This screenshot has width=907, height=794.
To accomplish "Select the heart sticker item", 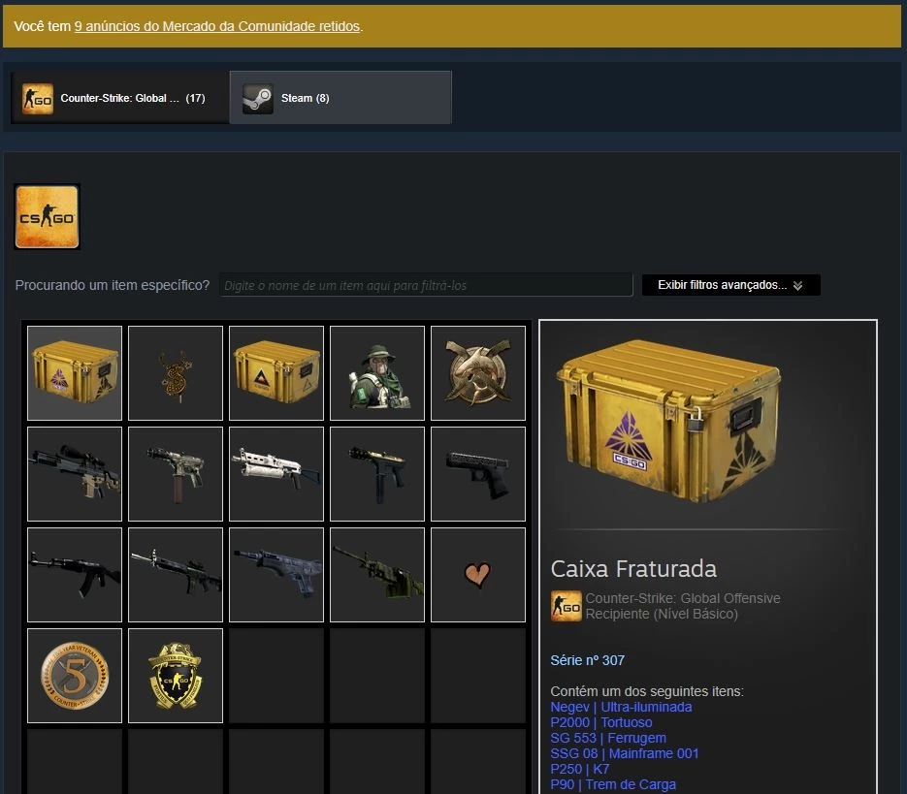I will tap(478, 575).
